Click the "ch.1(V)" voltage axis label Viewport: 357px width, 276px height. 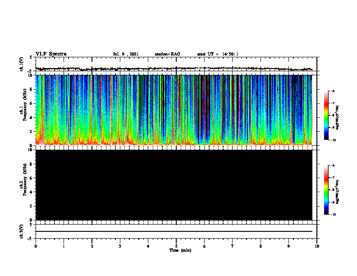click(x=22, y=64)
